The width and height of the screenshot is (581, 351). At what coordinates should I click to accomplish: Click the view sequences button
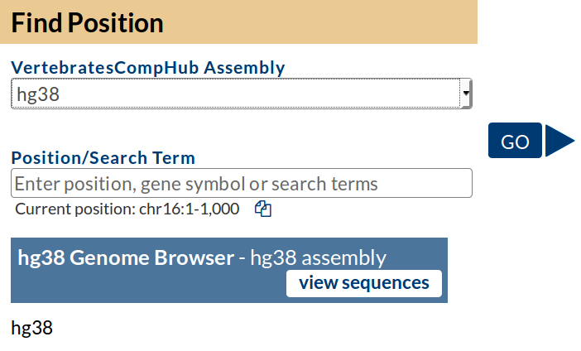[x=364, y=283]
